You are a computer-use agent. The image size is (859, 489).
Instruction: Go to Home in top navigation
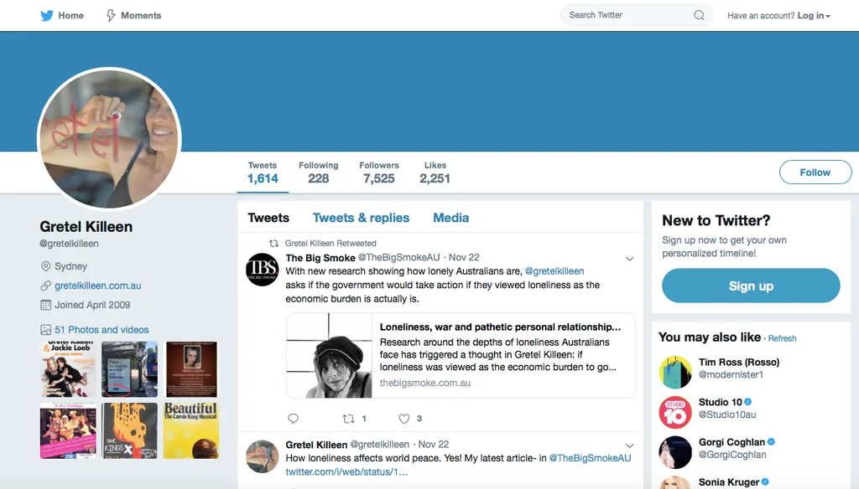pos(70,15)
